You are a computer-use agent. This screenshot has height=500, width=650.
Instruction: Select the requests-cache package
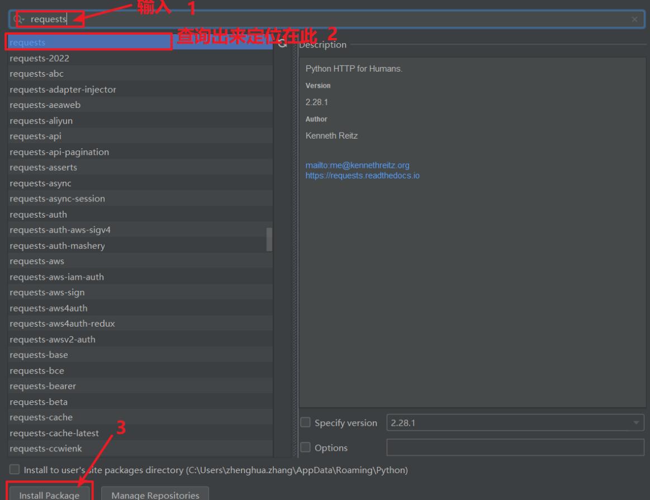pyautogui.click(x=41, y=417)
